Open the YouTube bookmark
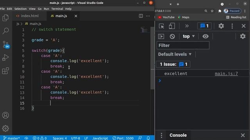The image size is (250, 140). point(166,17)
